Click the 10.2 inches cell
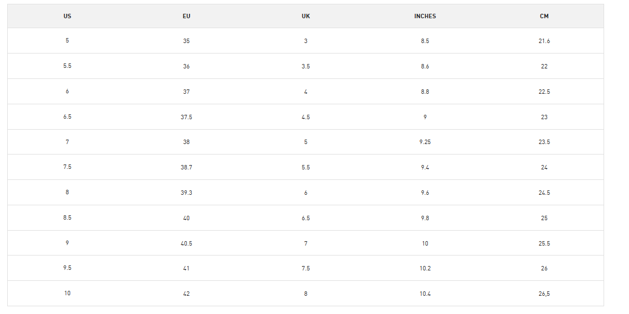The image size is (629, 314). (425, 268)
